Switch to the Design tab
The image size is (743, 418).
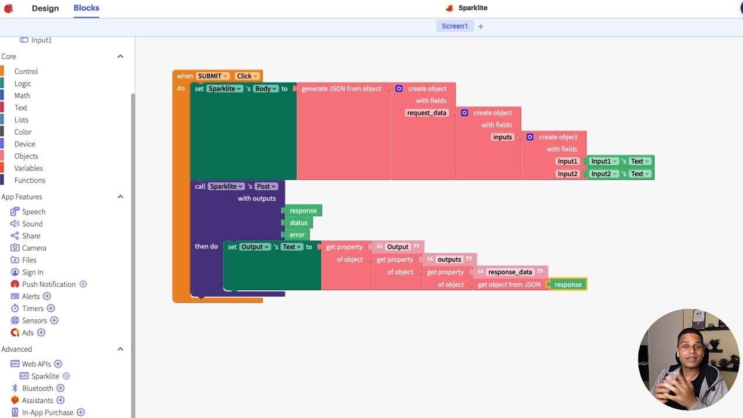click(45, 8)
